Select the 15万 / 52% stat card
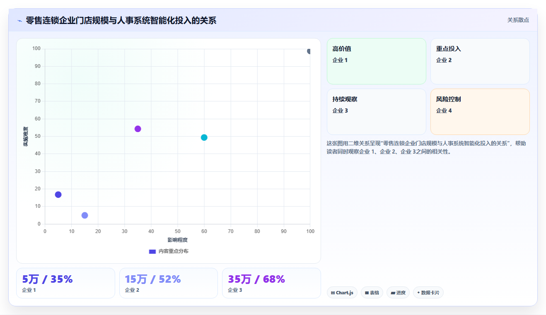The width and height of the screenshot is (546, 315). 169,283
